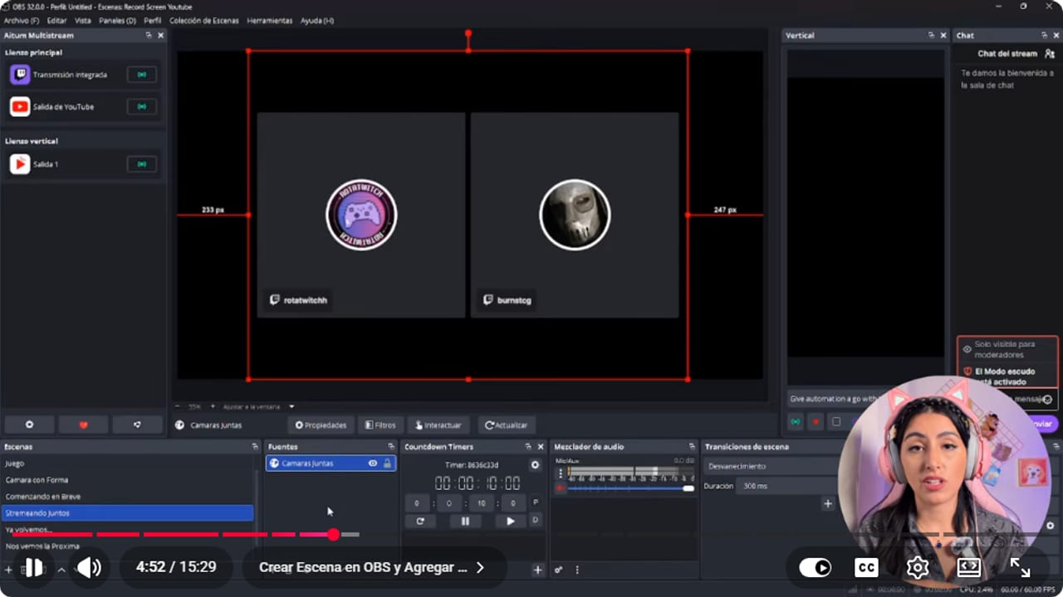Enter YouTube fullscreen mode
The image size is (1063, 597).
pos(1020,567)
